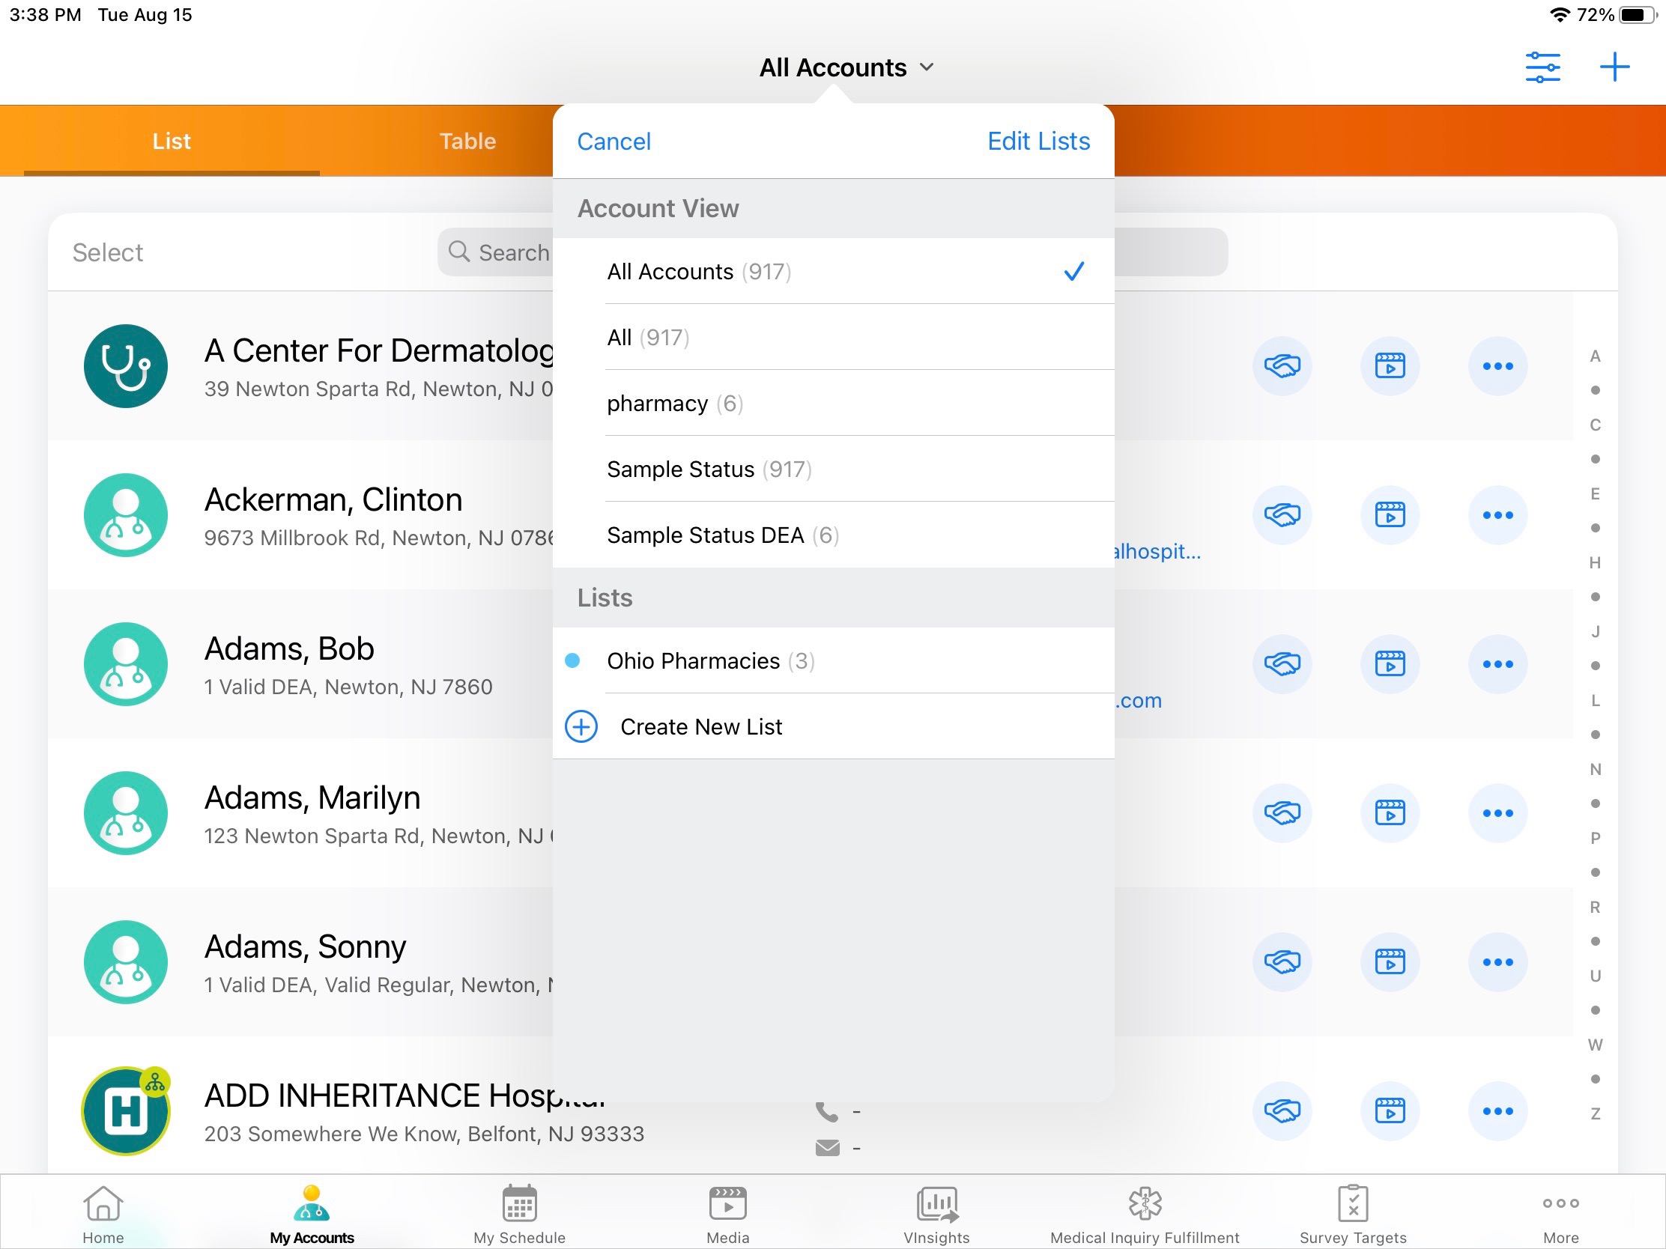Tap Edit Lists link

tap(1038, 142)
